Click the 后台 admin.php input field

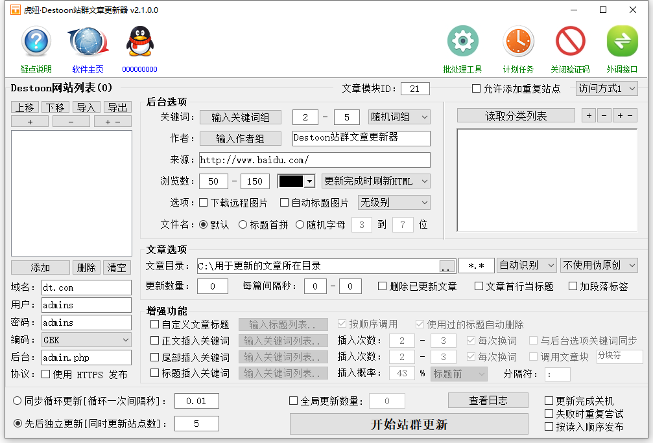pyautogui.click(x=87, y=358)
